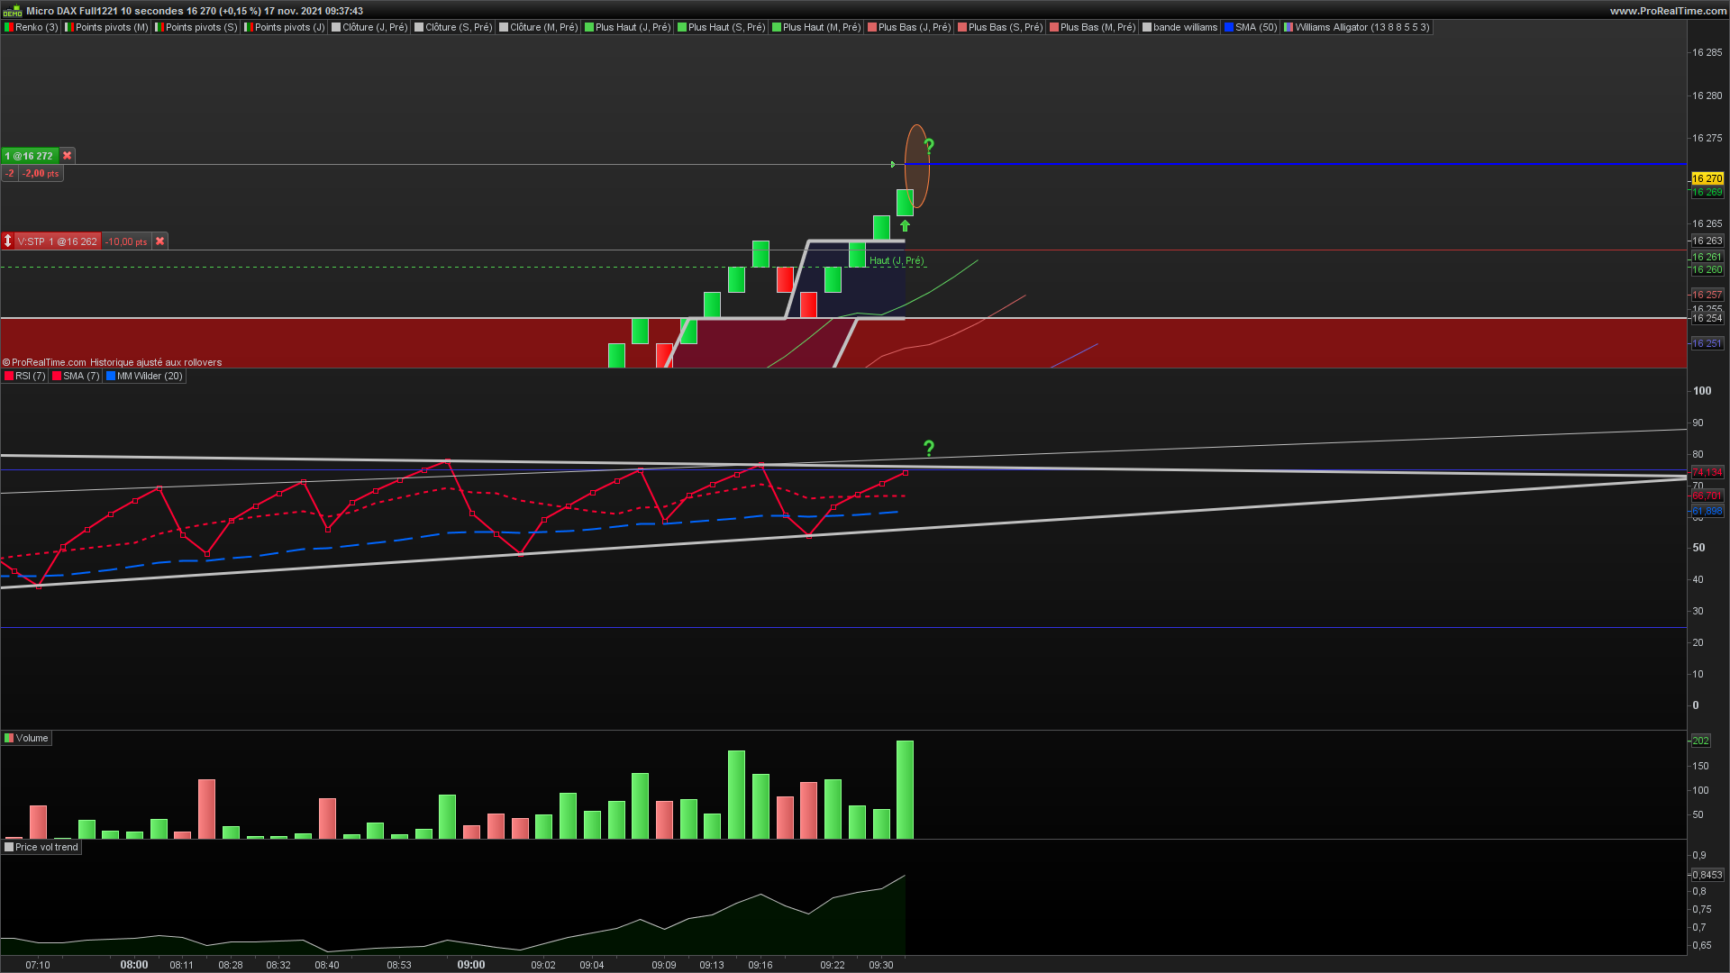Click the stop order move arrows icon

tap(7, 241)
